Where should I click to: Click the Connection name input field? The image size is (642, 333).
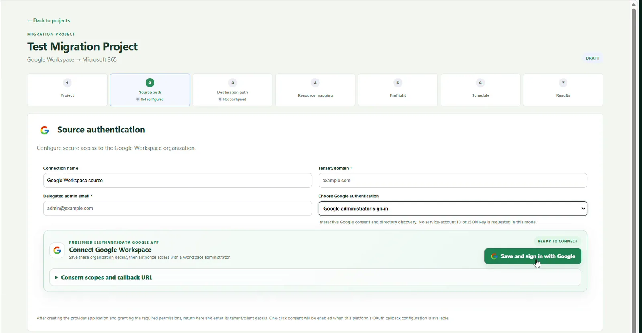click(178, 181)
